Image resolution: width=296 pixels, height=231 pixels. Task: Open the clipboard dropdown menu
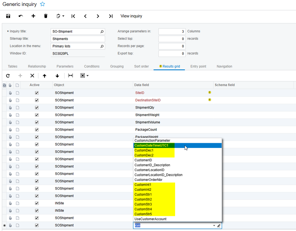pos(60,16)
